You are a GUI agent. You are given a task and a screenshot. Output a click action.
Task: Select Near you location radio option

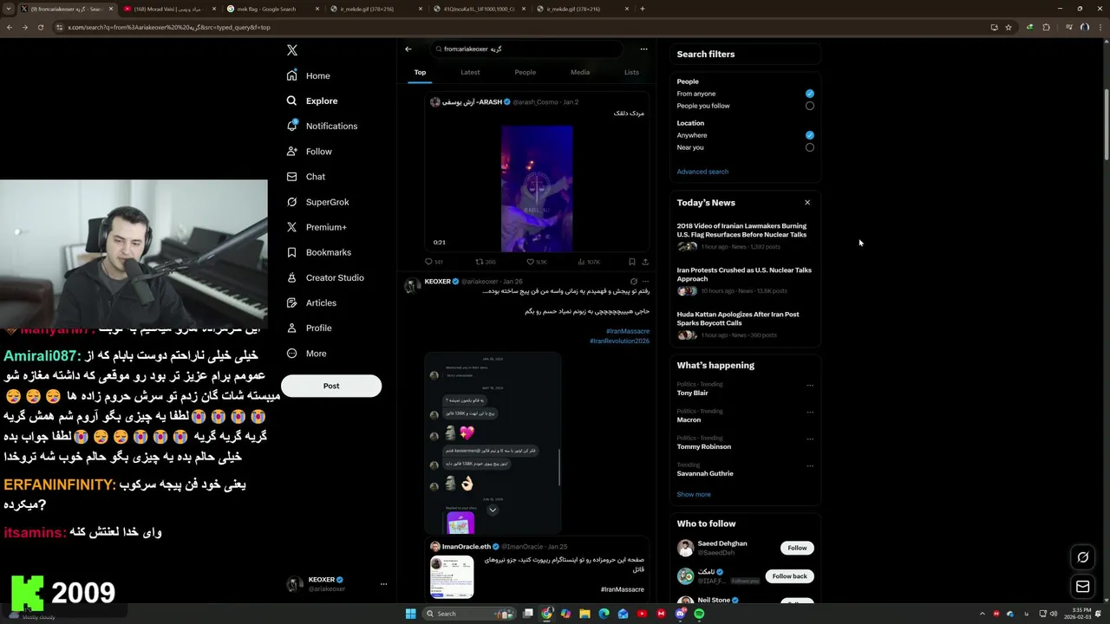(810, 147)
